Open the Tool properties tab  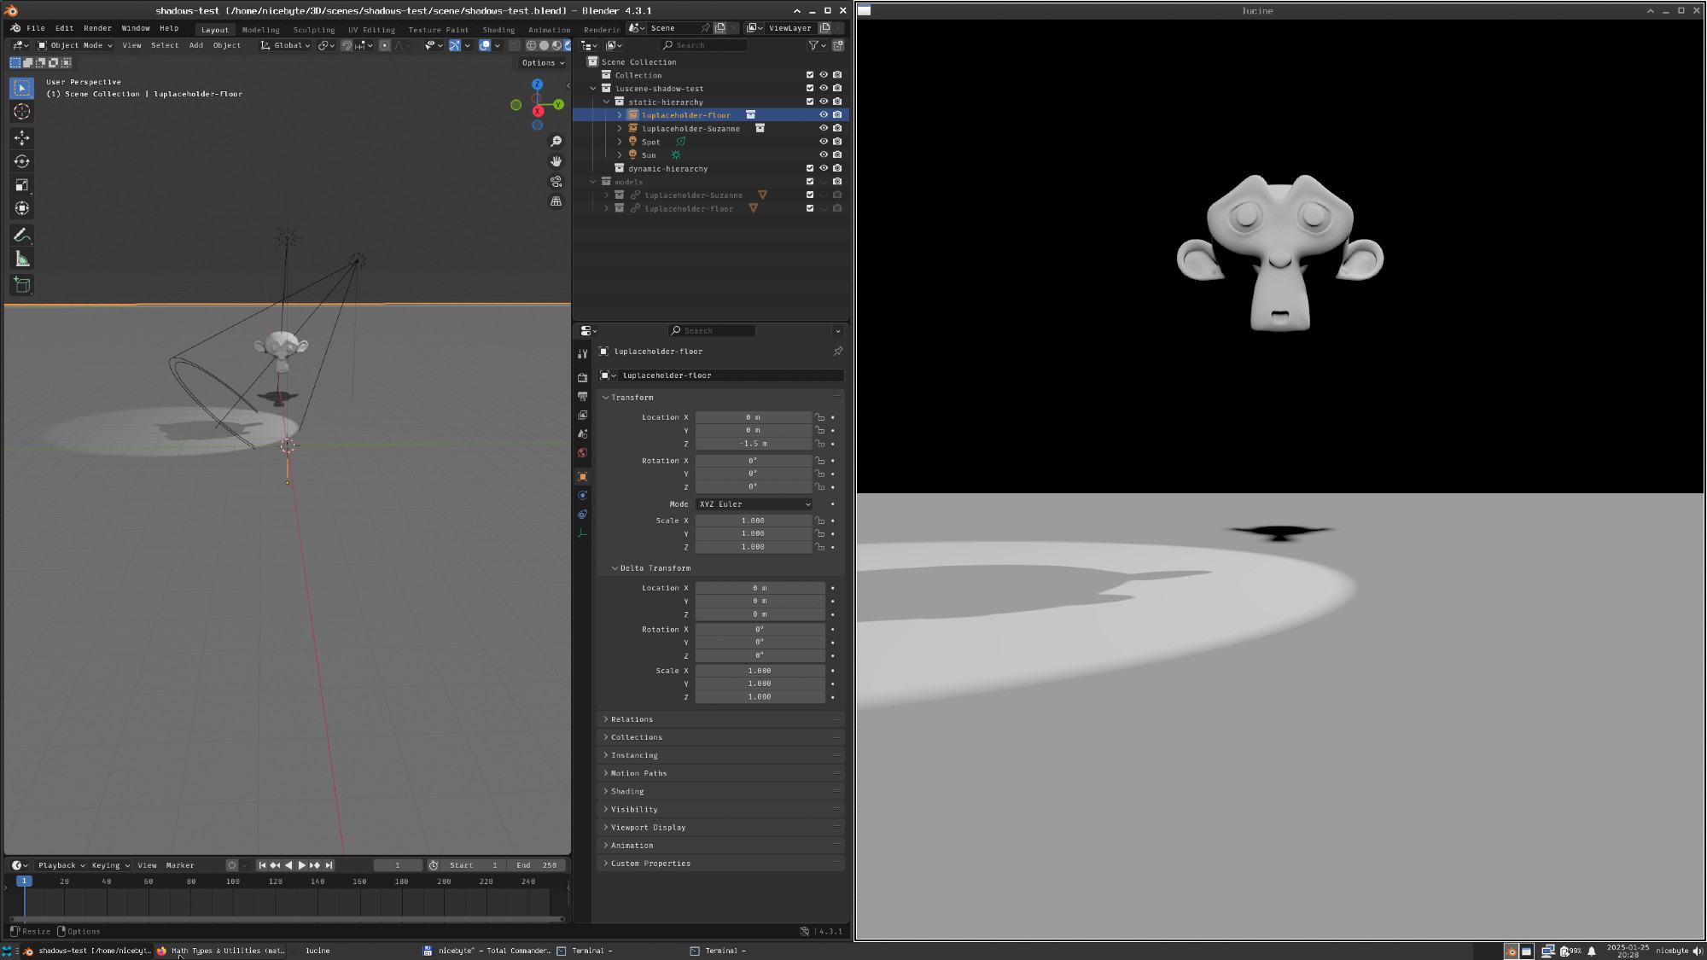click(x=583, y=353)
